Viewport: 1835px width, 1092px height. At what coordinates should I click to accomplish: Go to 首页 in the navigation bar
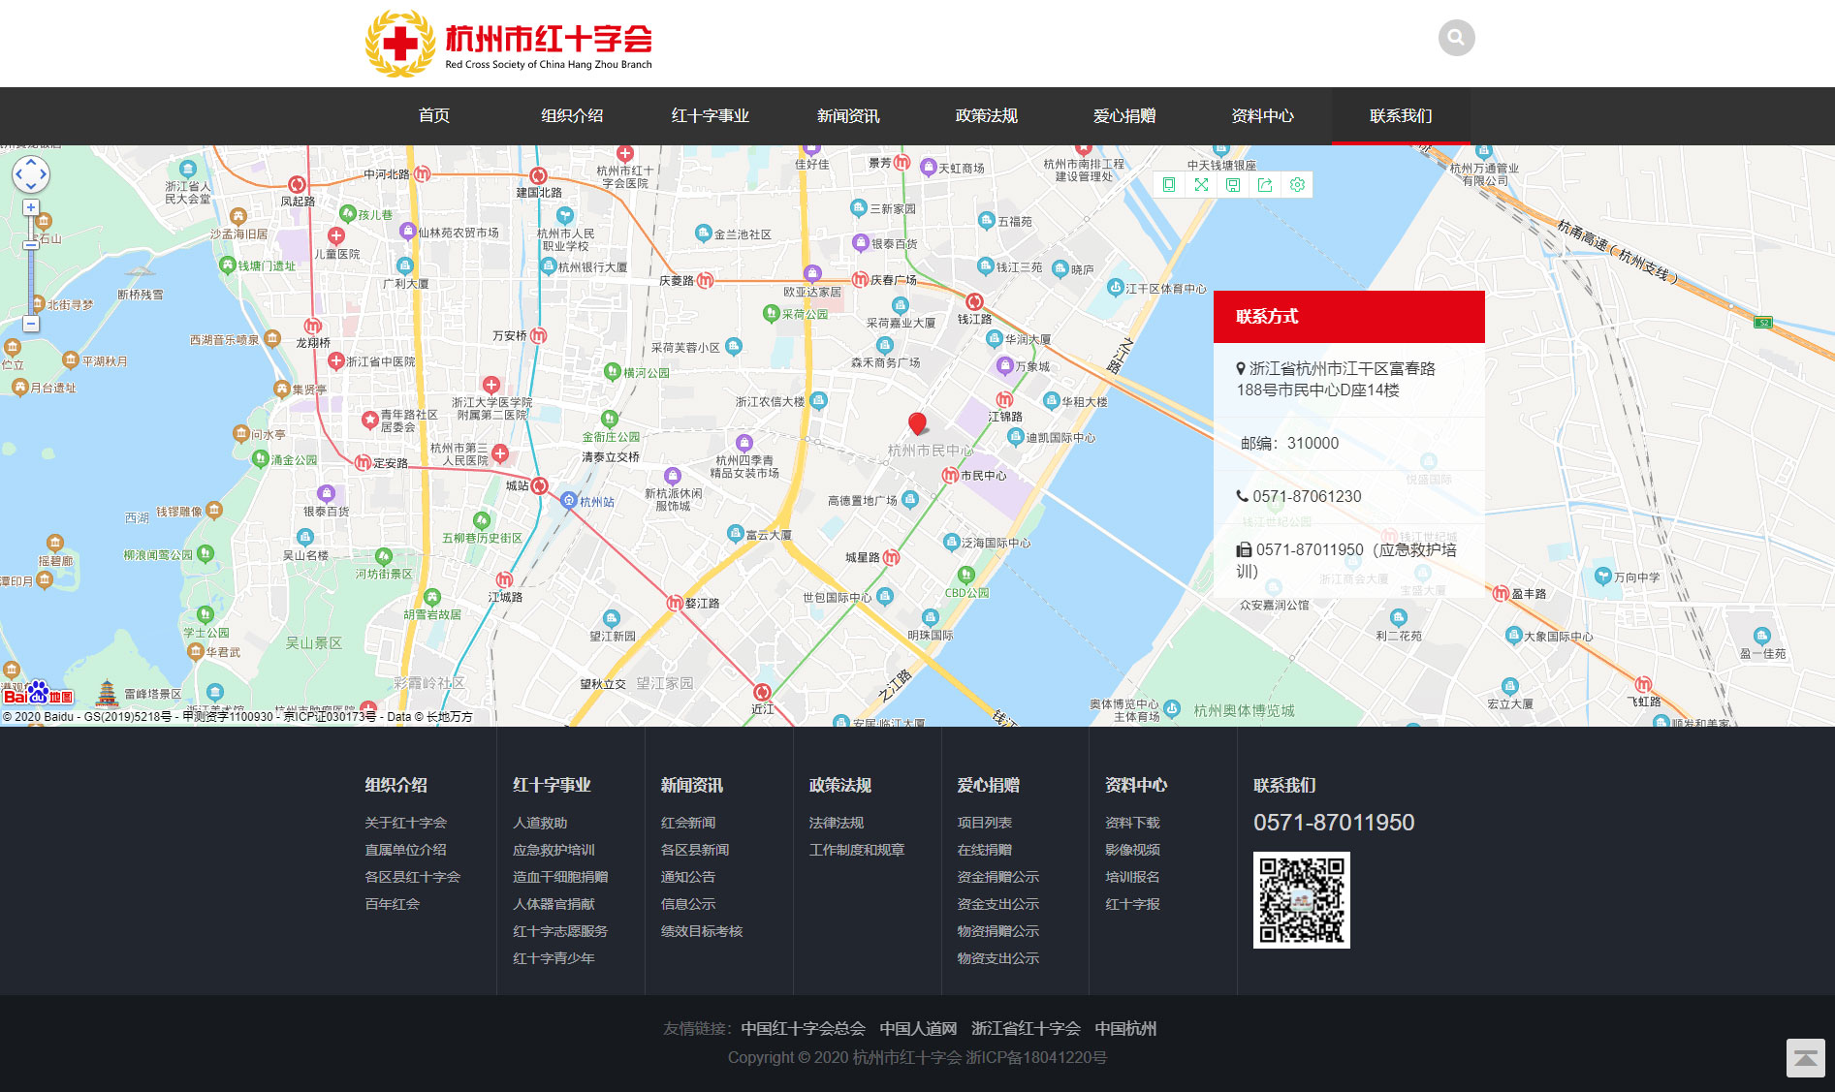click(433, 116)
